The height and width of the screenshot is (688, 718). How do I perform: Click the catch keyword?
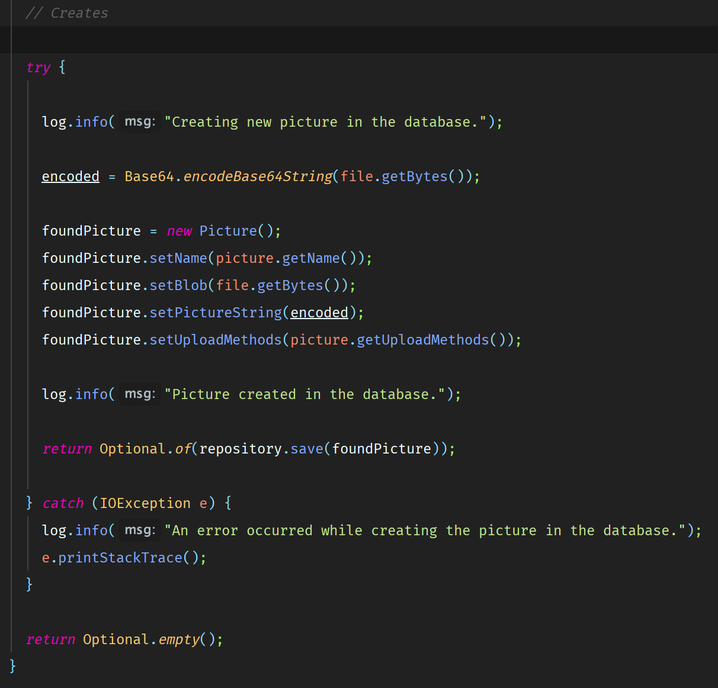[x=63, y=503]
